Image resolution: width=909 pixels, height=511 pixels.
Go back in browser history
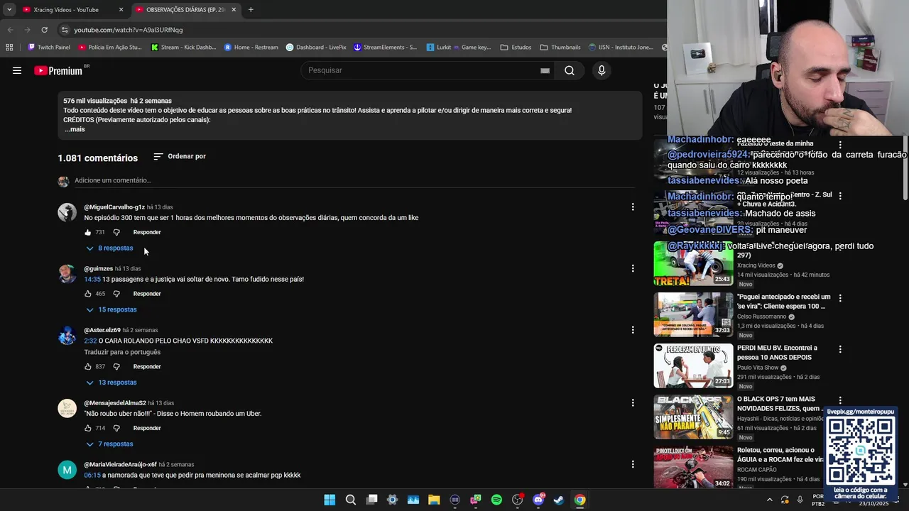[10, 30]
